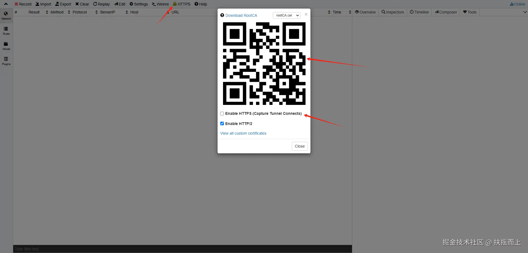Click the RootCA QR code image
This screenshot has height=253, width=528.
(264, 64)
